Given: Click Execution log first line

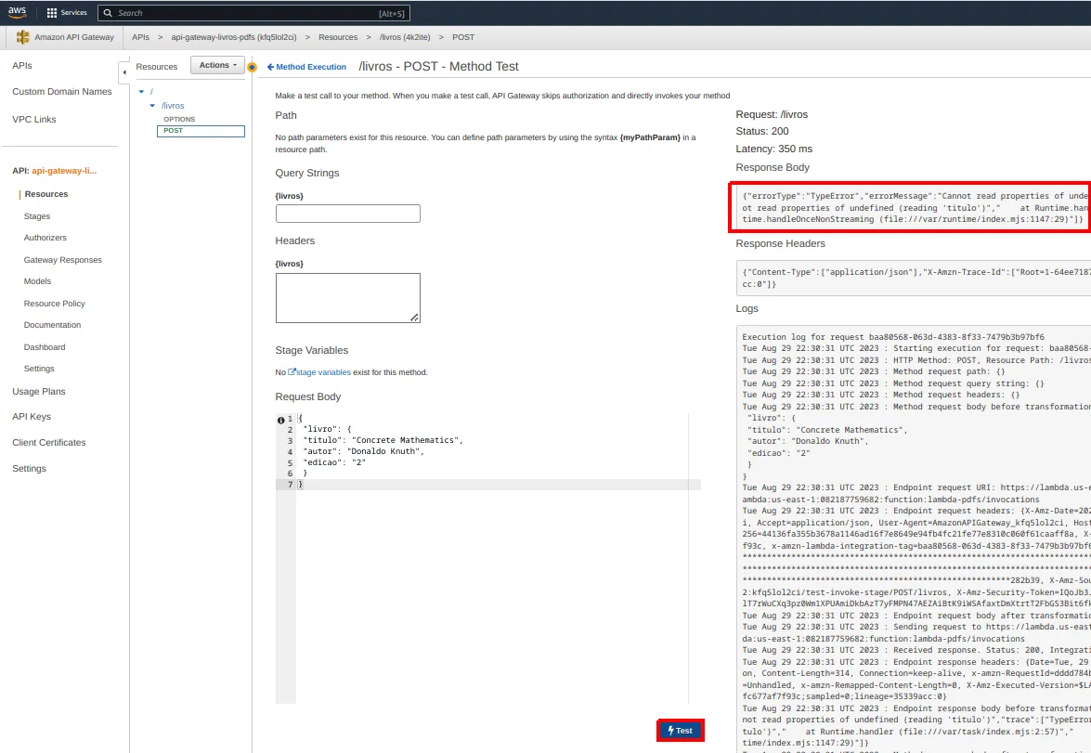Looking at the screenshot, I should pyautogui.click(x=892, y=337).
